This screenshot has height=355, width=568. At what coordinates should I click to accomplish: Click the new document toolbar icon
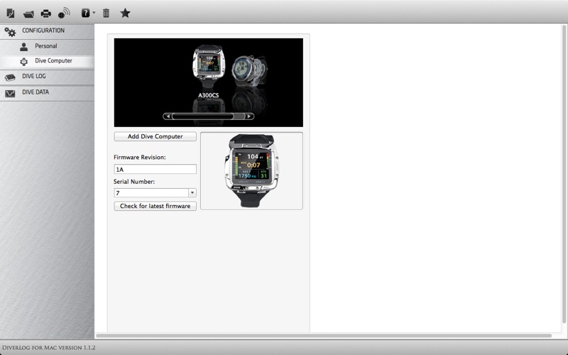pyautogui.click(x=11, y=13)
